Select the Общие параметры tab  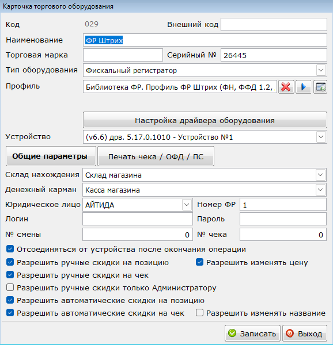pos(51,156)
